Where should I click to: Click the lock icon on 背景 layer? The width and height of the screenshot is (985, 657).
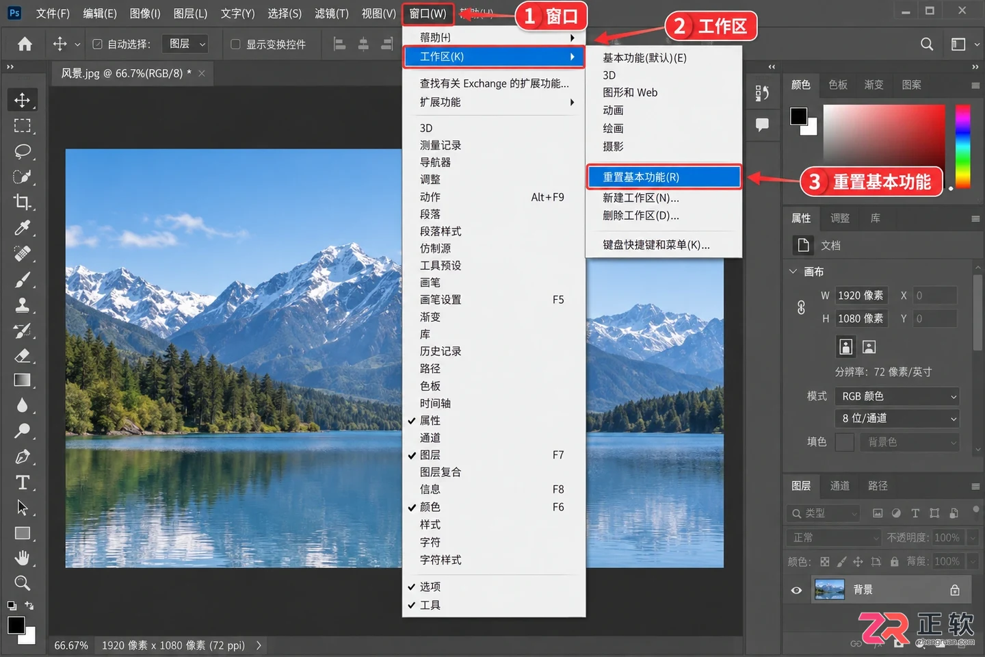tap(955, 590)
